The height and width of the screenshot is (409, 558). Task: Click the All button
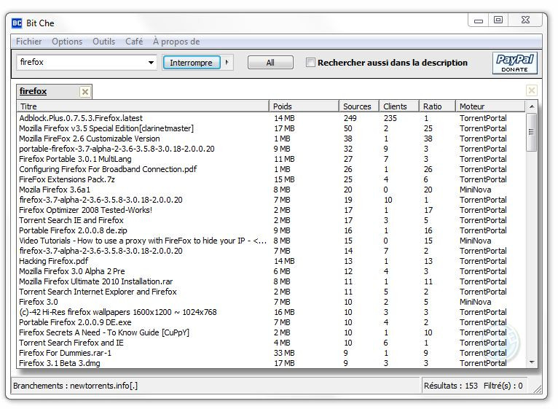point(270,63)
